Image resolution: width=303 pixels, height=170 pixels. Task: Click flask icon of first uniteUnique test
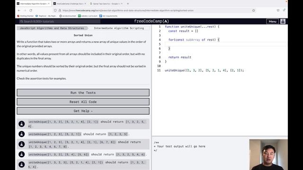point(22,124)
